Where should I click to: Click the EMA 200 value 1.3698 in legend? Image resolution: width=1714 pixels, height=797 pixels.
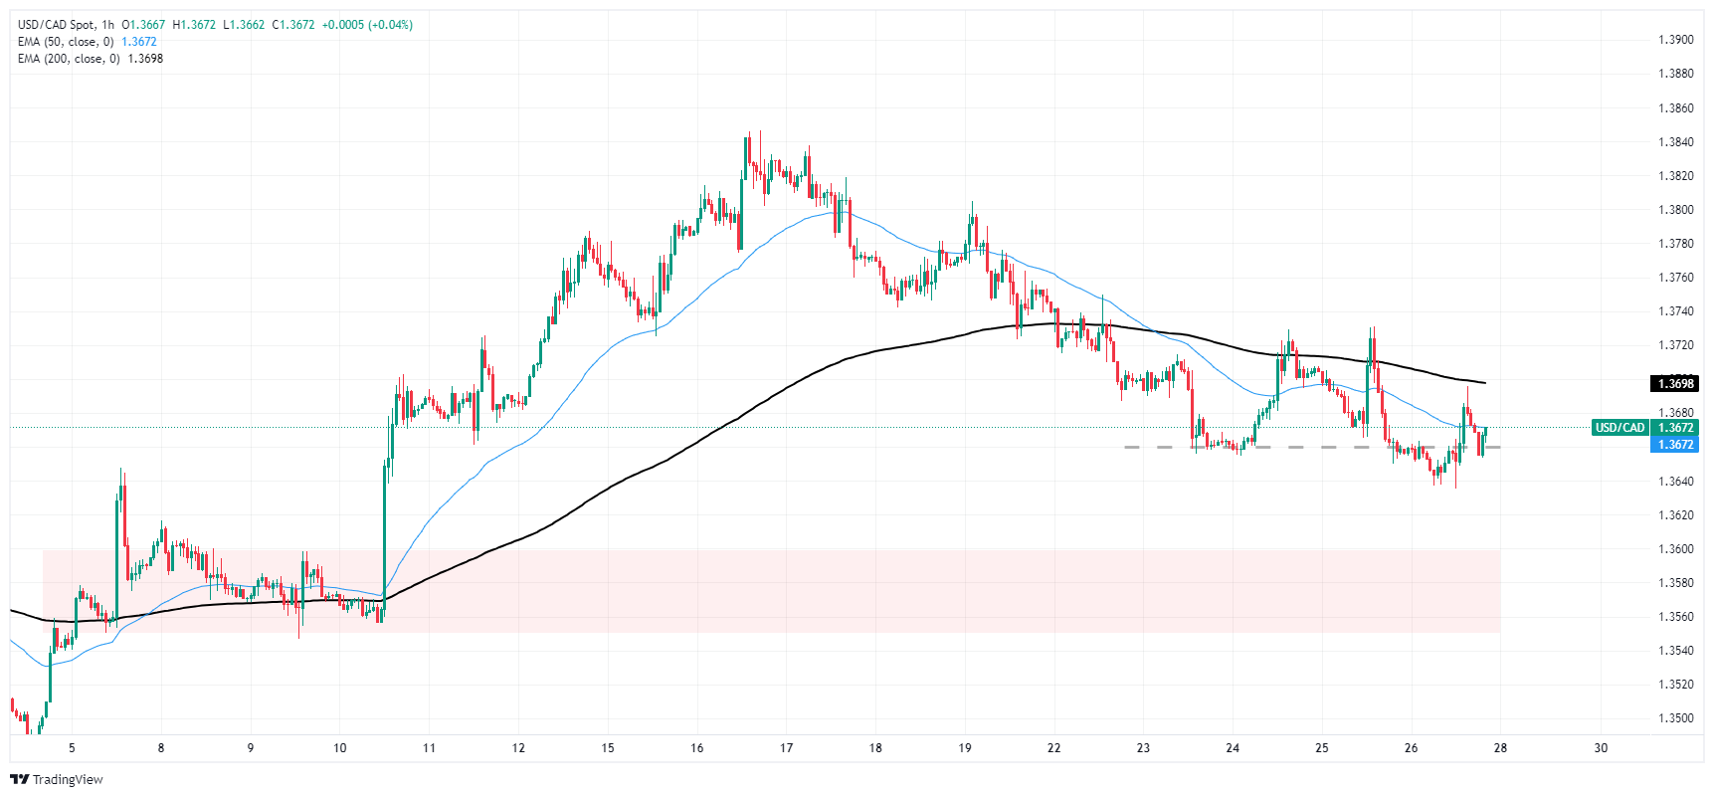click(x=145, y=59)
